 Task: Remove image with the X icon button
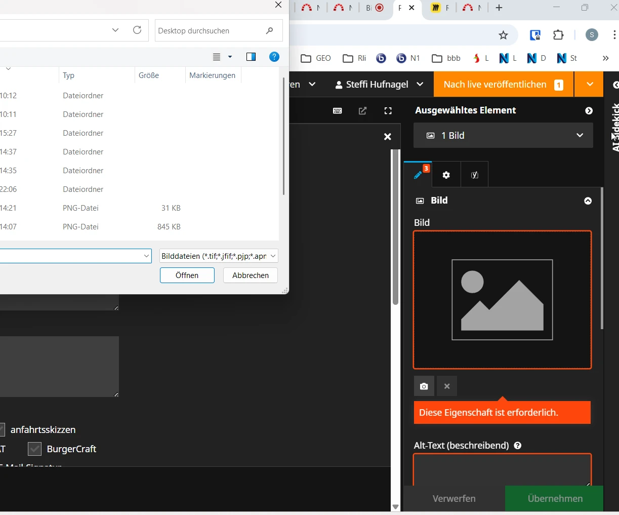(x=447, y=386)
